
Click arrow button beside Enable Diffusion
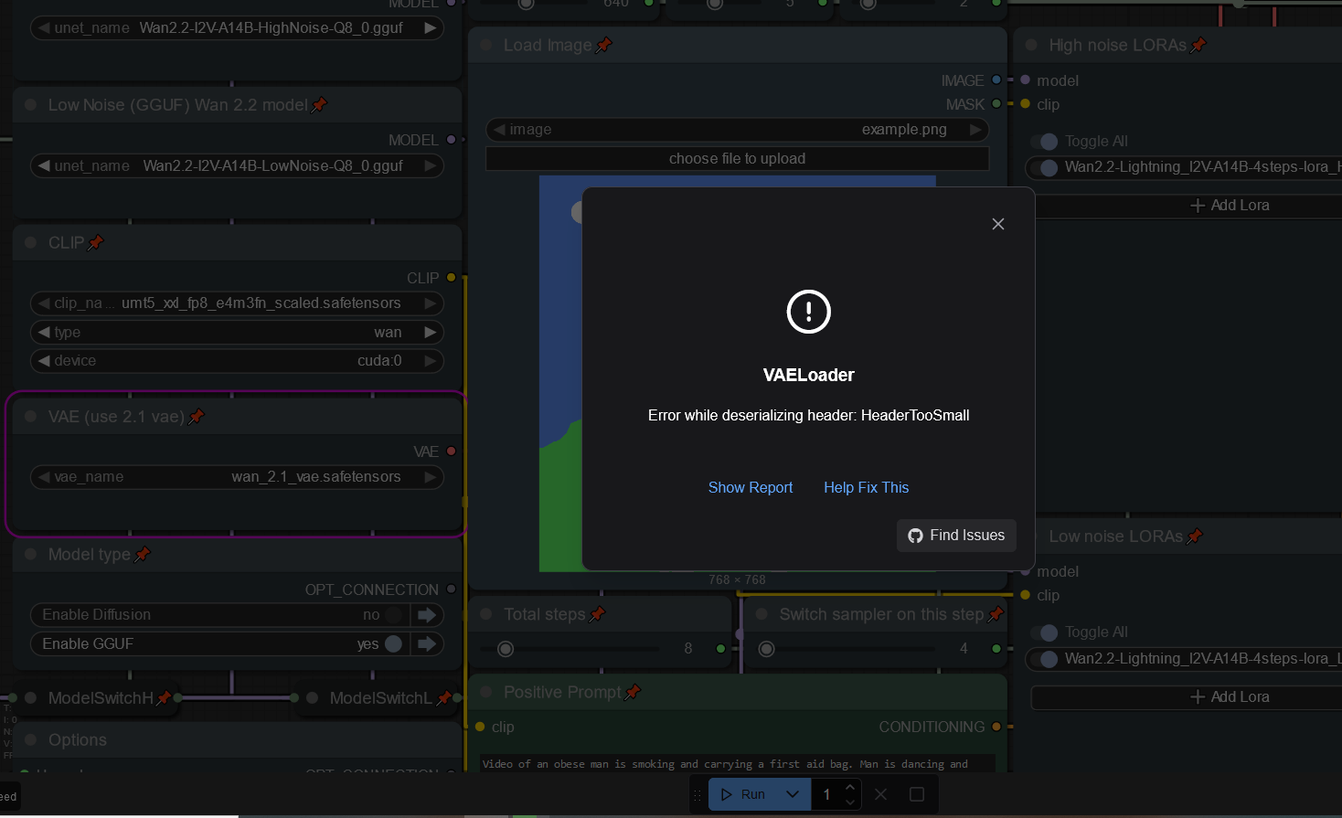(427, 615)
